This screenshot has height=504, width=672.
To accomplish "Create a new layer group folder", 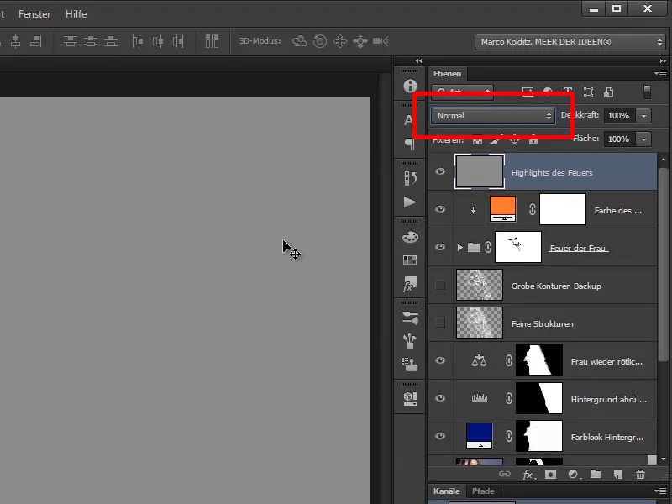I will pos(596,474).
